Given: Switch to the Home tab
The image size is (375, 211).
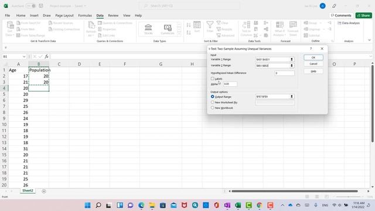Looking at the screenshot, I should click(x=21, y=15).
